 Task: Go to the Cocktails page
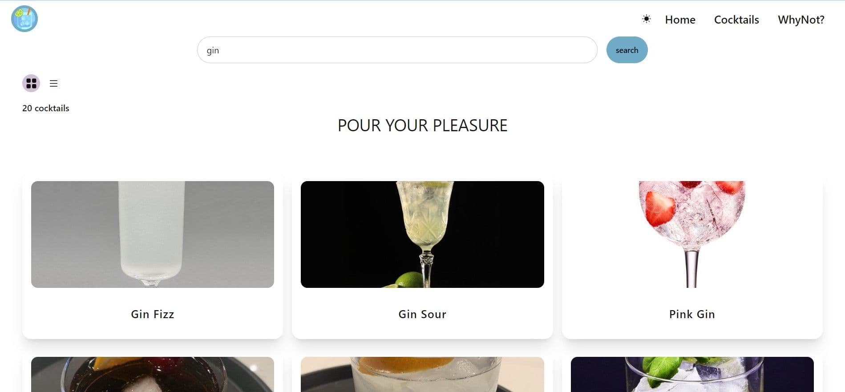coord(736,20)
